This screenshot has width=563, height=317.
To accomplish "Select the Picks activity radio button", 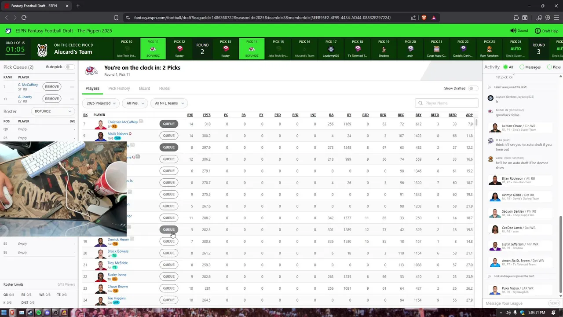I will click(549, 67).
